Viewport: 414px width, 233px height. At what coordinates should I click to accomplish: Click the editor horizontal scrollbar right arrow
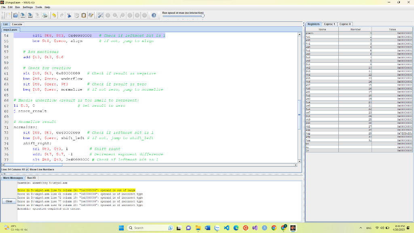click(x=296, y=165)
